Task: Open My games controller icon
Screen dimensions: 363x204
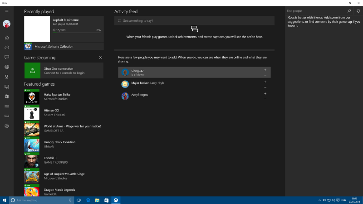Action: click(x=7, y=47)
